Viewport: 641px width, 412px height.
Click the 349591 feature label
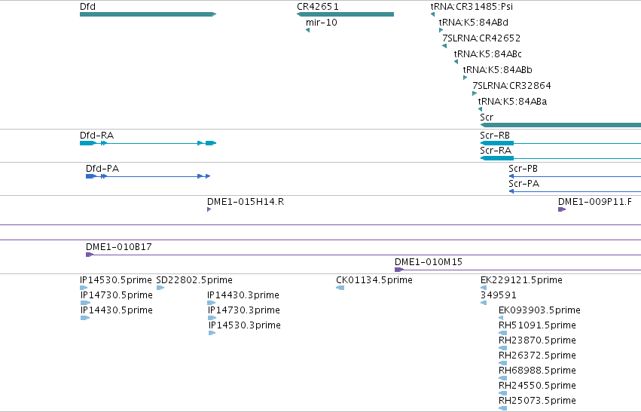tap(499, 295)
